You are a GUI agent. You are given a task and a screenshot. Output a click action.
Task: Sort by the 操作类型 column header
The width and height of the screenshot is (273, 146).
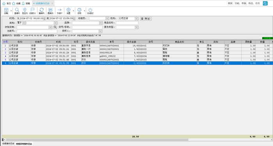(90, 42)
